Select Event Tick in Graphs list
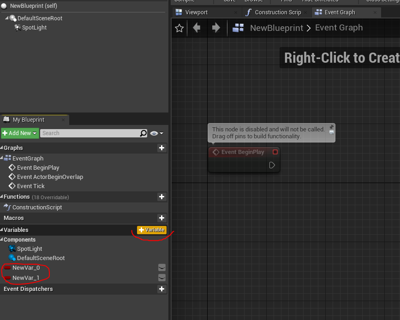The image size is (400, 320). [30, 186]
